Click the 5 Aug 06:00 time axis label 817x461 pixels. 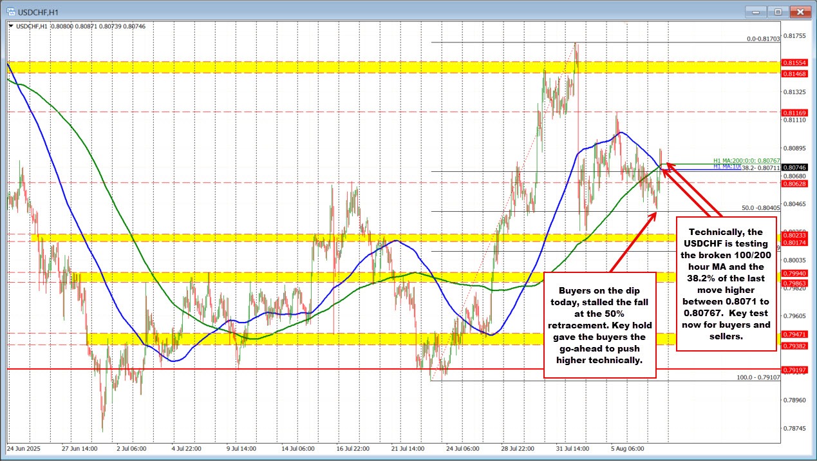coord(628,447)
